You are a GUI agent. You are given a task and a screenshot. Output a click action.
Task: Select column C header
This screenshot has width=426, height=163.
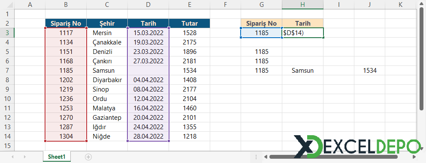coord(107,5)
